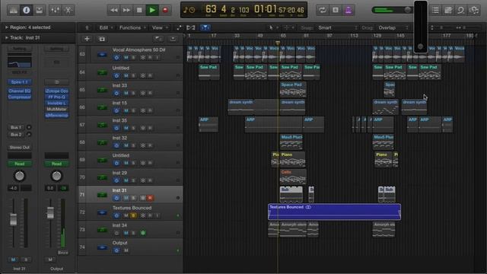487x274 pixels.
Task: Click the Output track icon
Action: pyautogui.click(x=102, y=247)
